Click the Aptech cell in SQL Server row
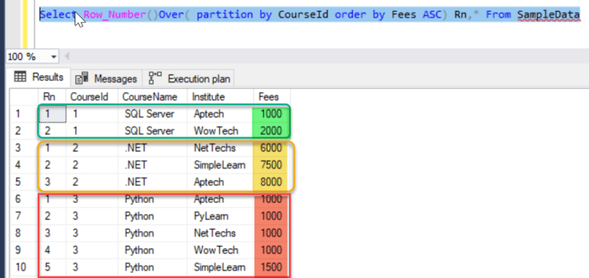589x278 pixels. 221,114
